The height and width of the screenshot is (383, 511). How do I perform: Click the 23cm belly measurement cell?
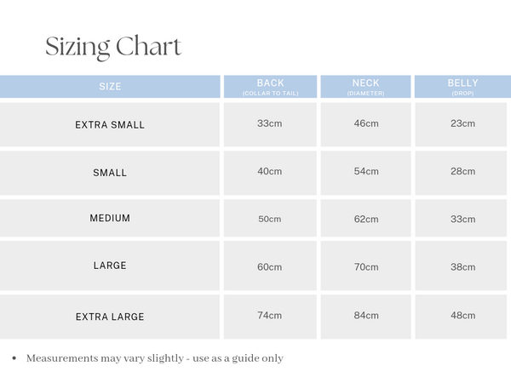pyautogui.click(x=462, y=124)
